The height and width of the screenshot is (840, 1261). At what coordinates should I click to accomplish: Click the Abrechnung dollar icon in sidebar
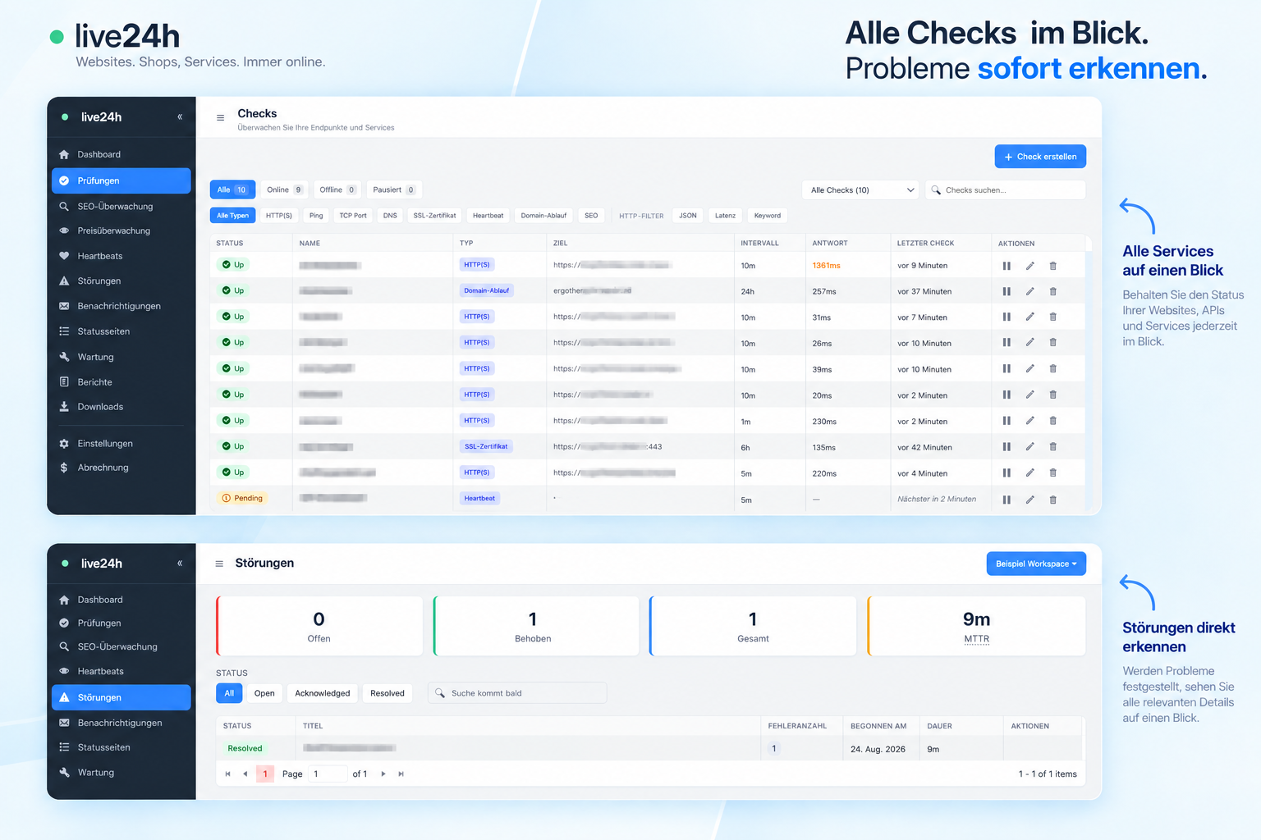pyautogui.click(x=64, y=468)
